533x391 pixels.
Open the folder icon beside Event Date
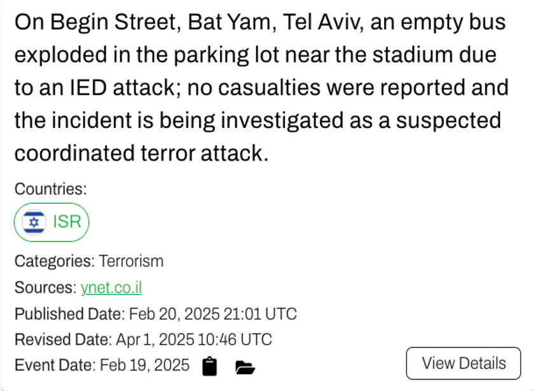click(245, 367)
